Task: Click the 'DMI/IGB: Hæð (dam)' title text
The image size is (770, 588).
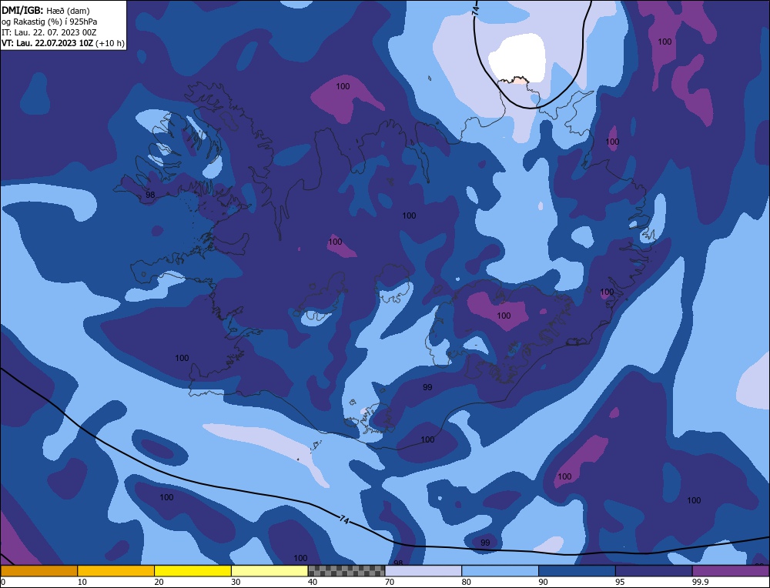Action: [45, 10]
